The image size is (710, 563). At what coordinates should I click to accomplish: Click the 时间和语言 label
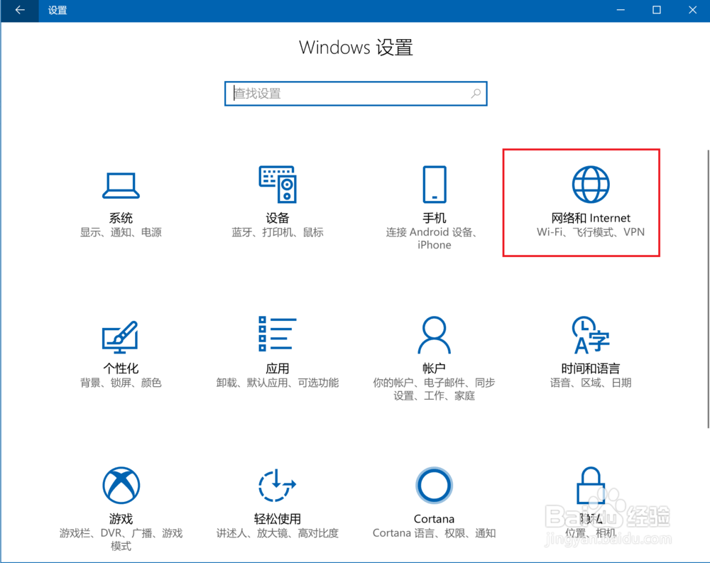591,368
